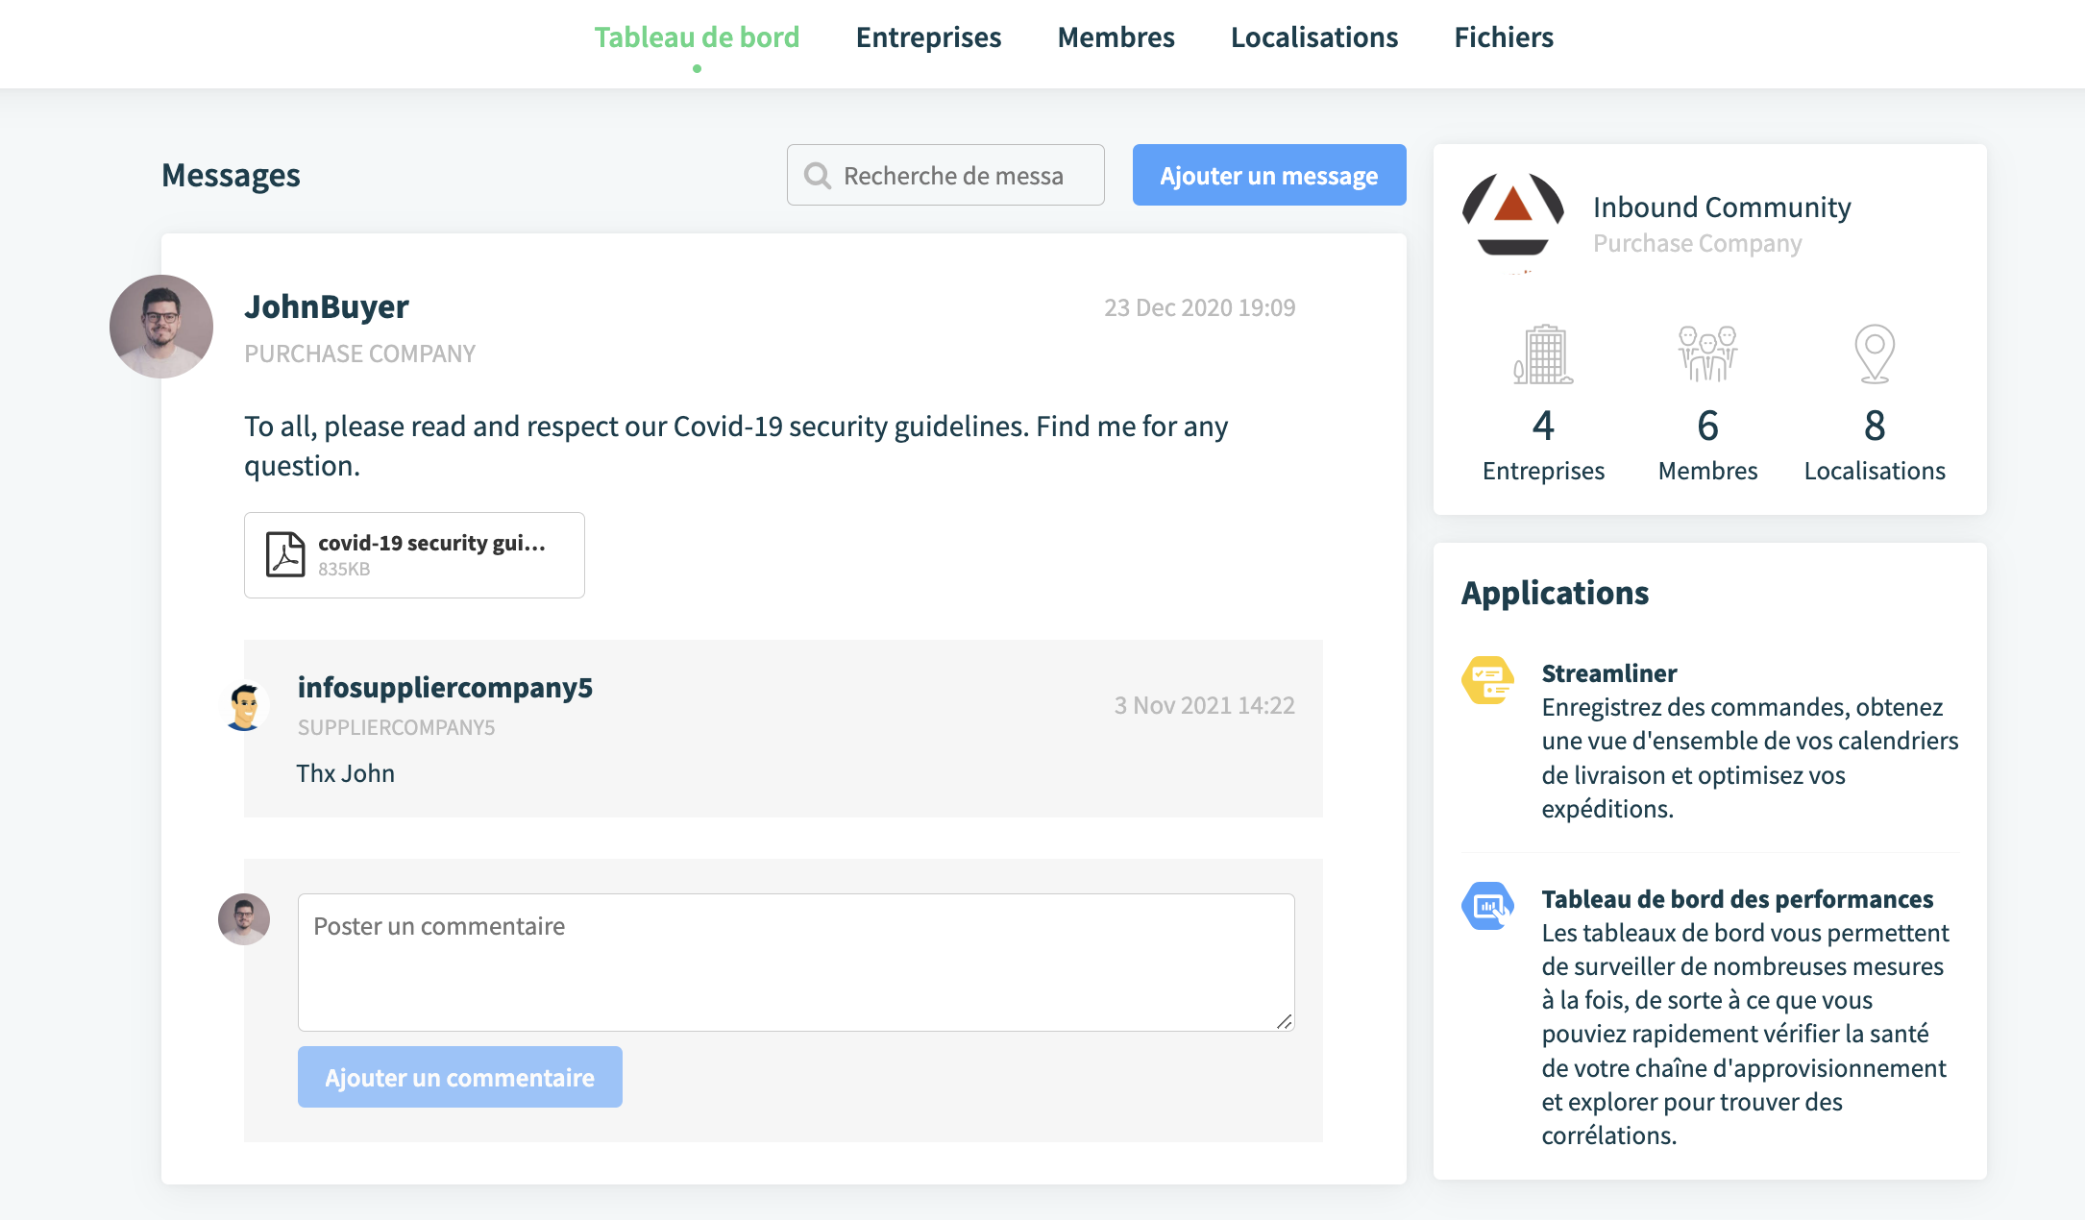Open the Tableau de bord des performances icon
Viewport: 2085px width, 1220px height.
coord(1487,906)
